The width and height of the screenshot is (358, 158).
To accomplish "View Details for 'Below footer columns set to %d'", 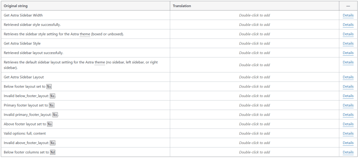I will [x=348, y=152].
